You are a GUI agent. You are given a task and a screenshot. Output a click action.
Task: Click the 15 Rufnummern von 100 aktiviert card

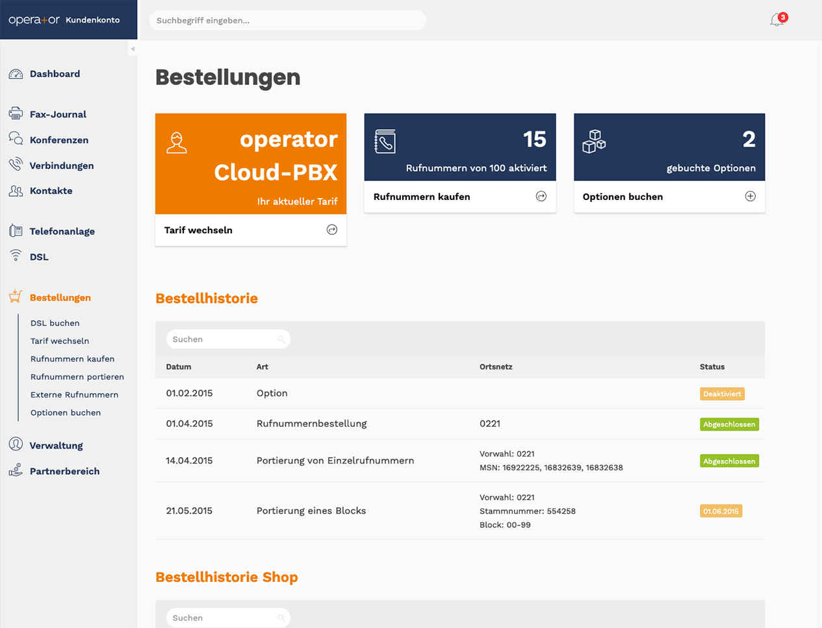(x=460, y=147)
